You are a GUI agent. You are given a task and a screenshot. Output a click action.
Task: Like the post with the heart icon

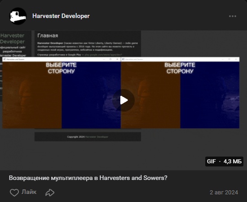pos(14,193)
